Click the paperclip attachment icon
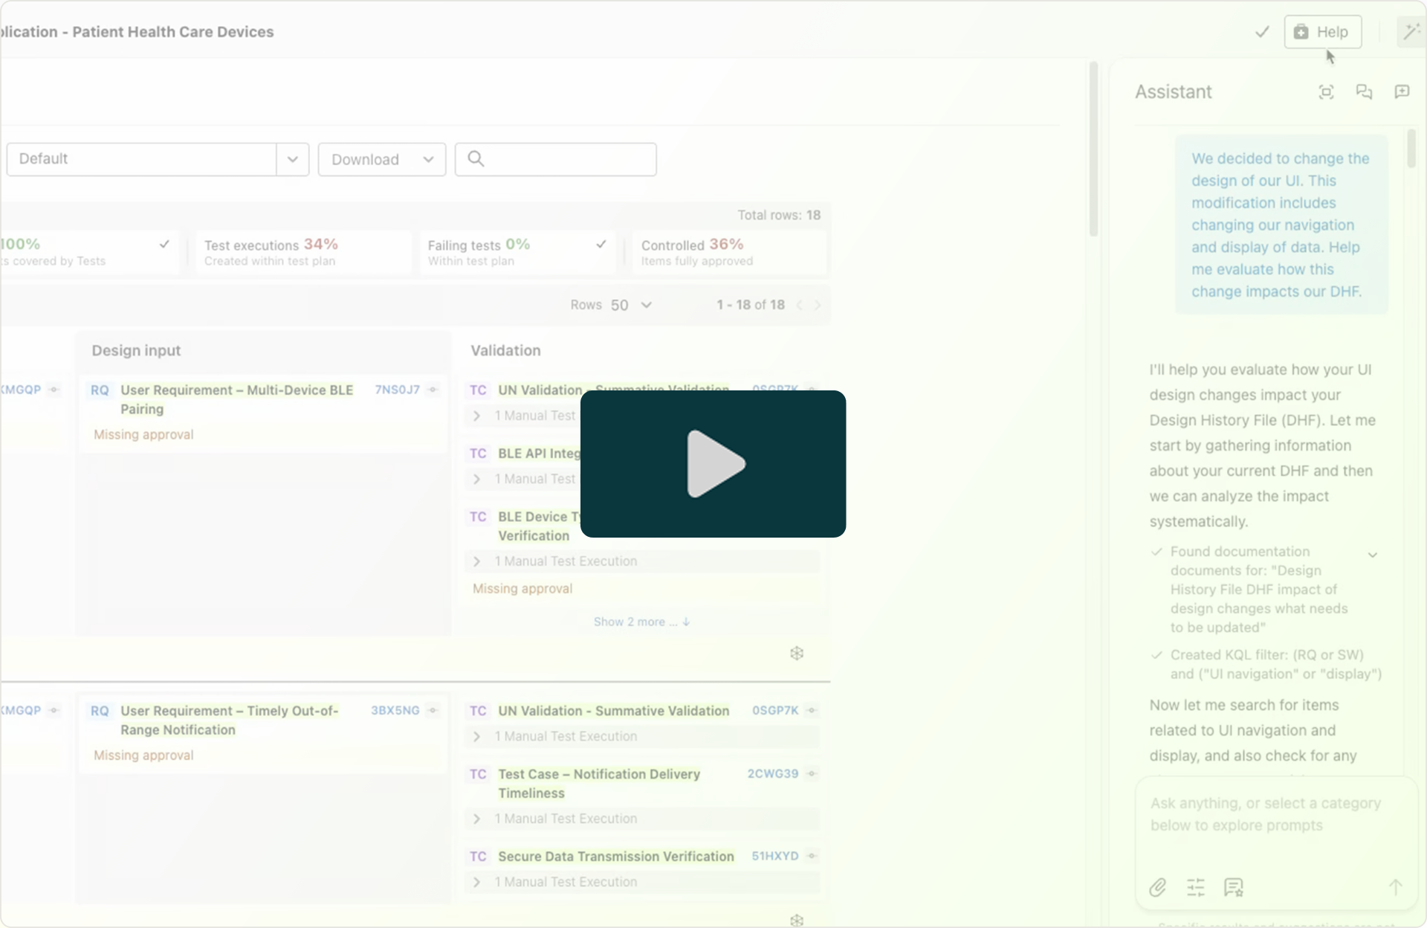1427x928 pixels. (1158, 887)
